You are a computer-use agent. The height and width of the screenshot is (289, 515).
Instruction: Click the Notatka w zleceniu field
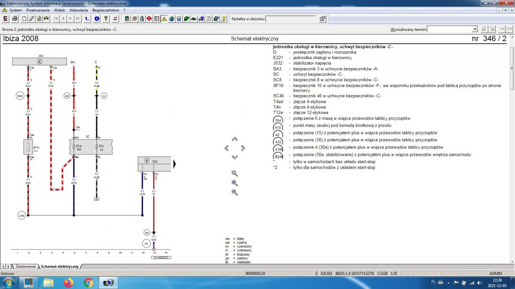(291, 19)
